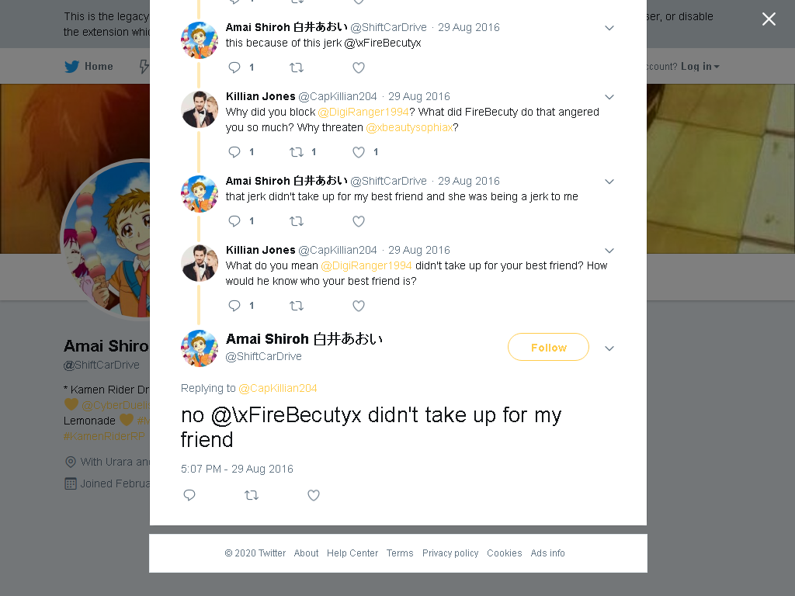
Task: Open the @xbeautysophiax mention link
Action: 409,128
